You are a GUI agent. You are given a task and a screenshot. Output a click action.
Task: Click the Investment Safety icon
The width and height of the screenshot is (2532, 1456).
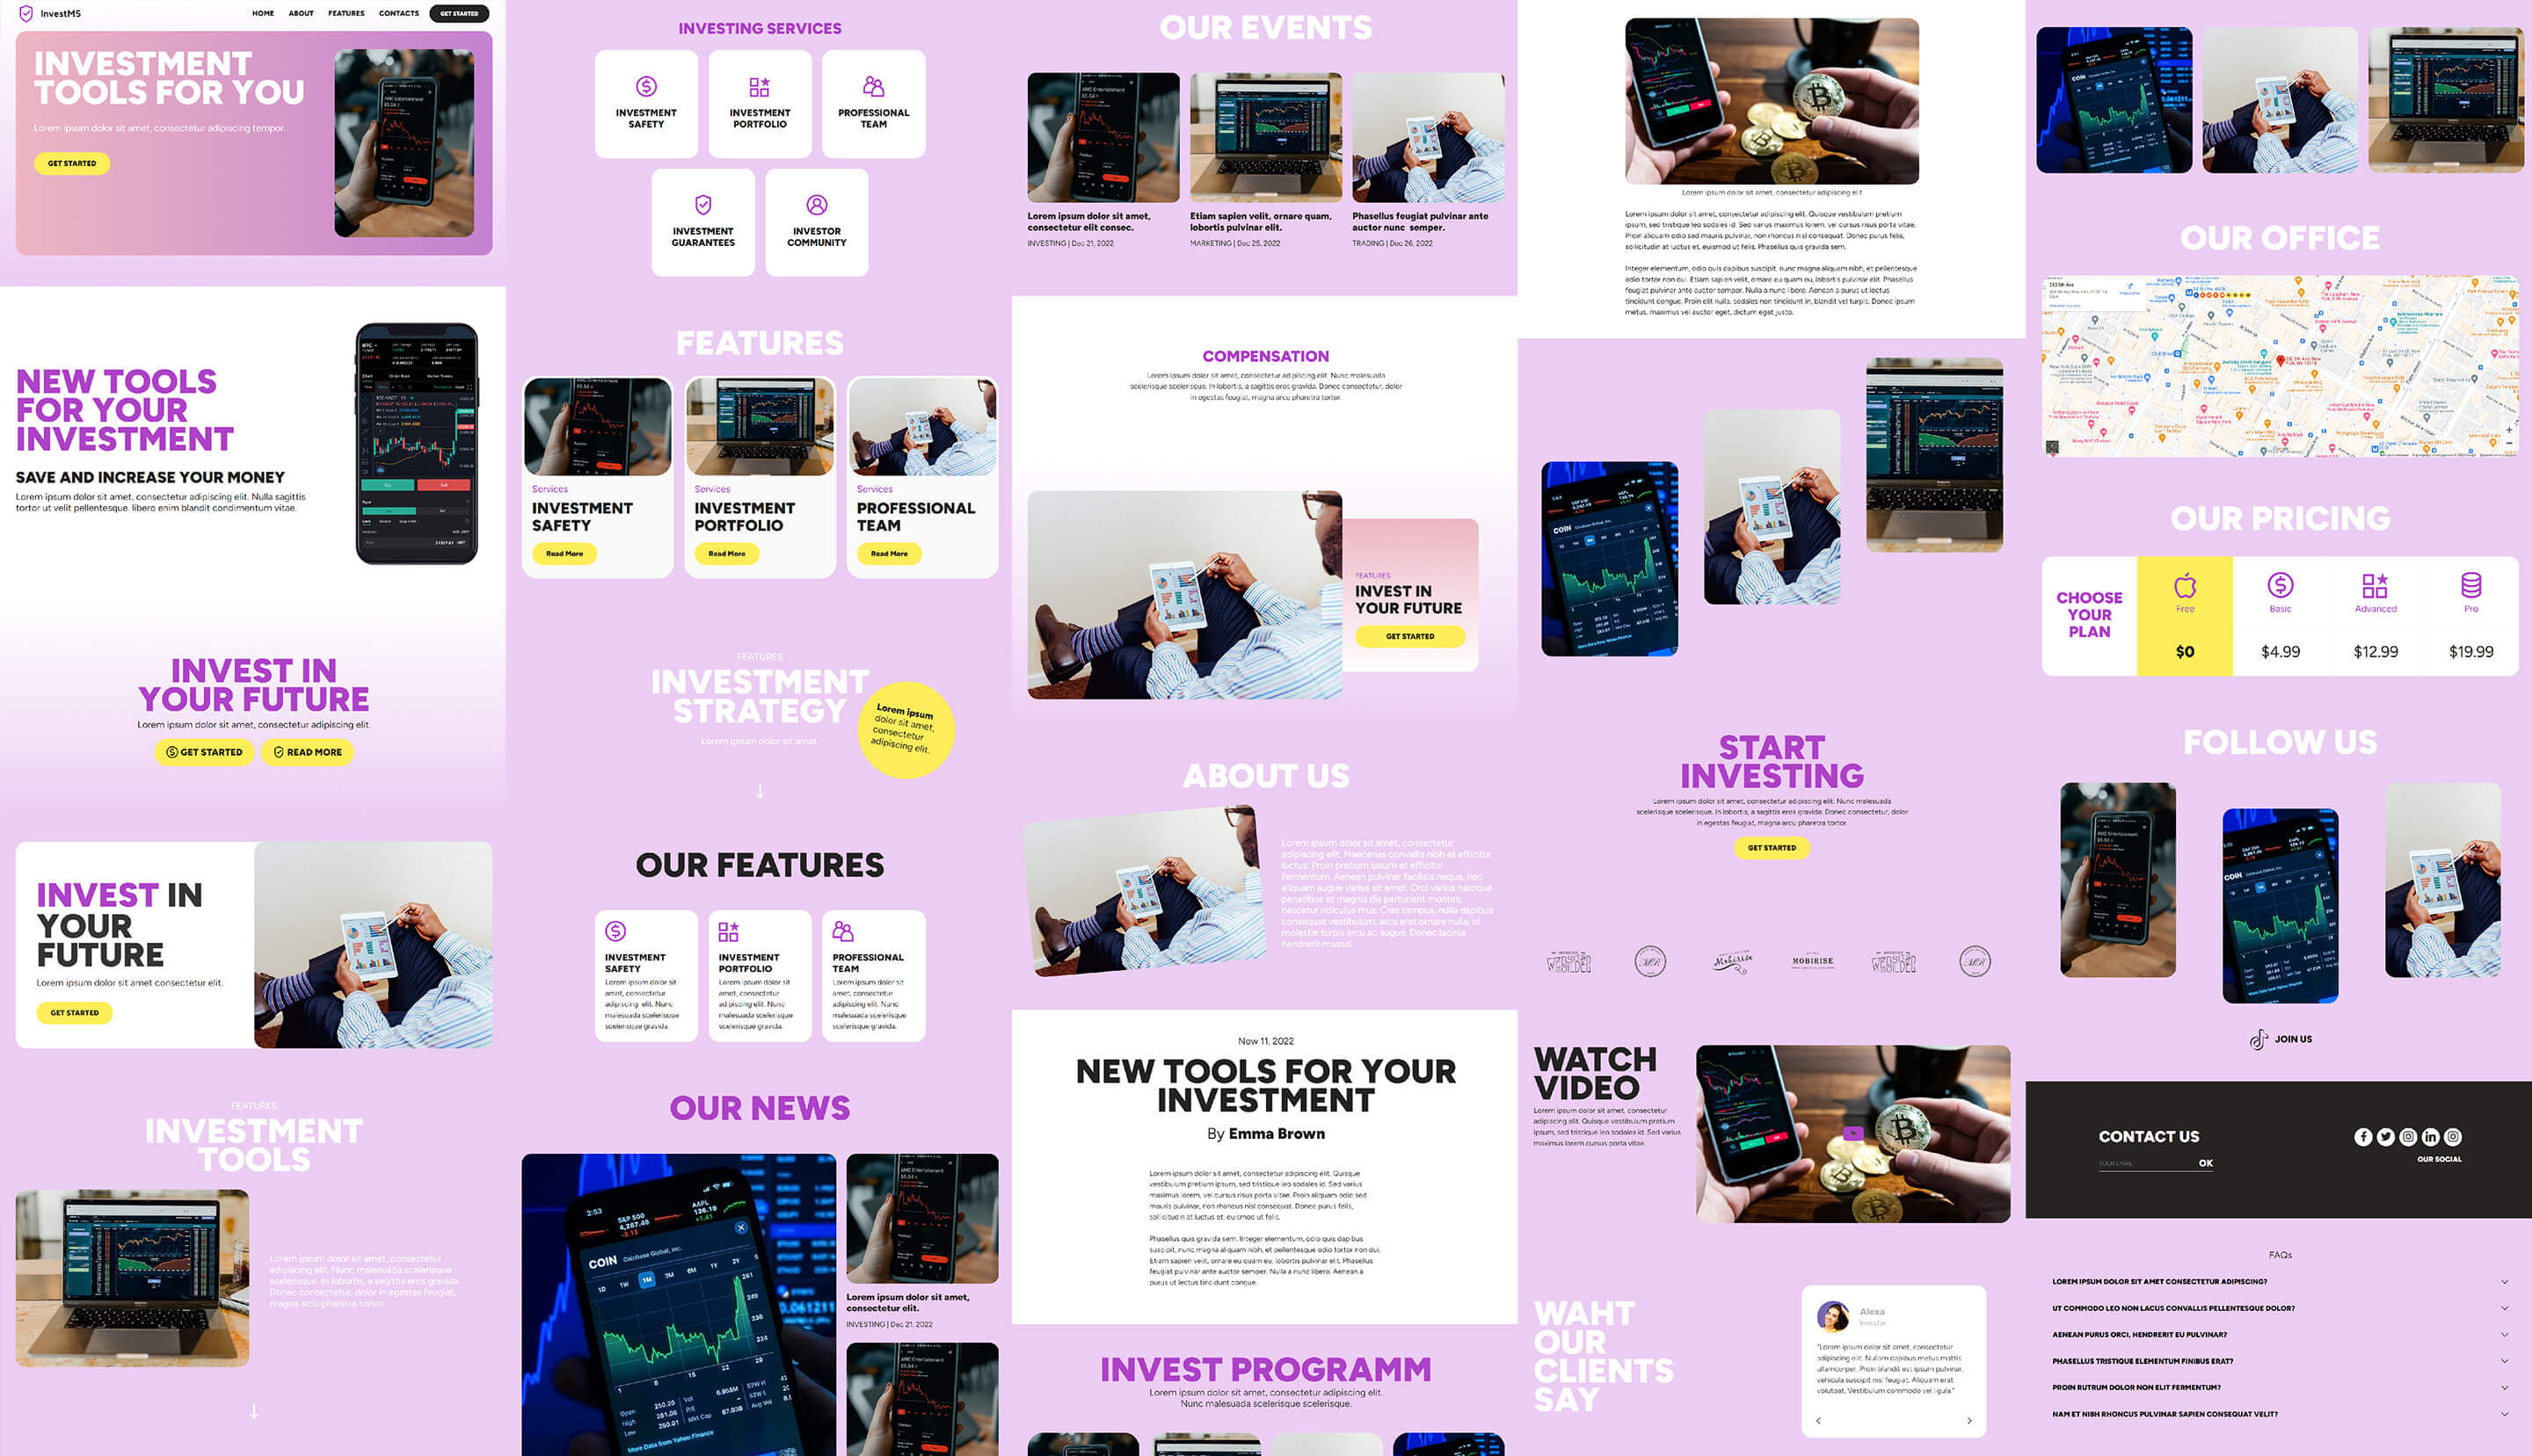pyautogui.click(x=645, y=87)
